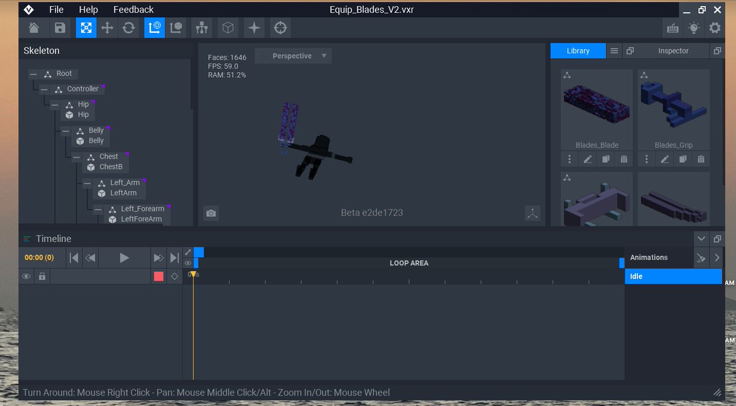Select the Blades_Blade model thumbnail
Screen dimensions: 736x406
pos(597,105)
